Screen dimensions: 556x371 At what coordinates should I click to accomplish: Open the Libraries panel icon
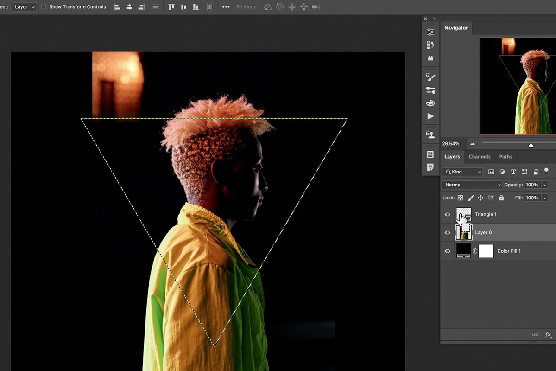click(x=430, y=154)
